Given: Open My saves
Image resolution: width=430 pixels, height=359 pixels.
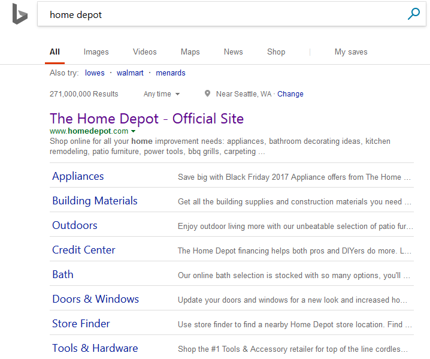Looking at the screenshot, I should tap(350, 52).
